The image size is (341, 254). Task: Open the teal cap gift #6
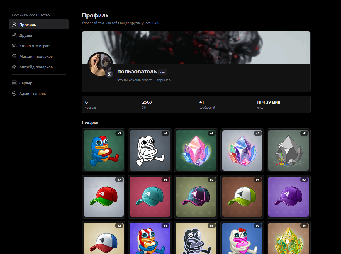[150, 197]
